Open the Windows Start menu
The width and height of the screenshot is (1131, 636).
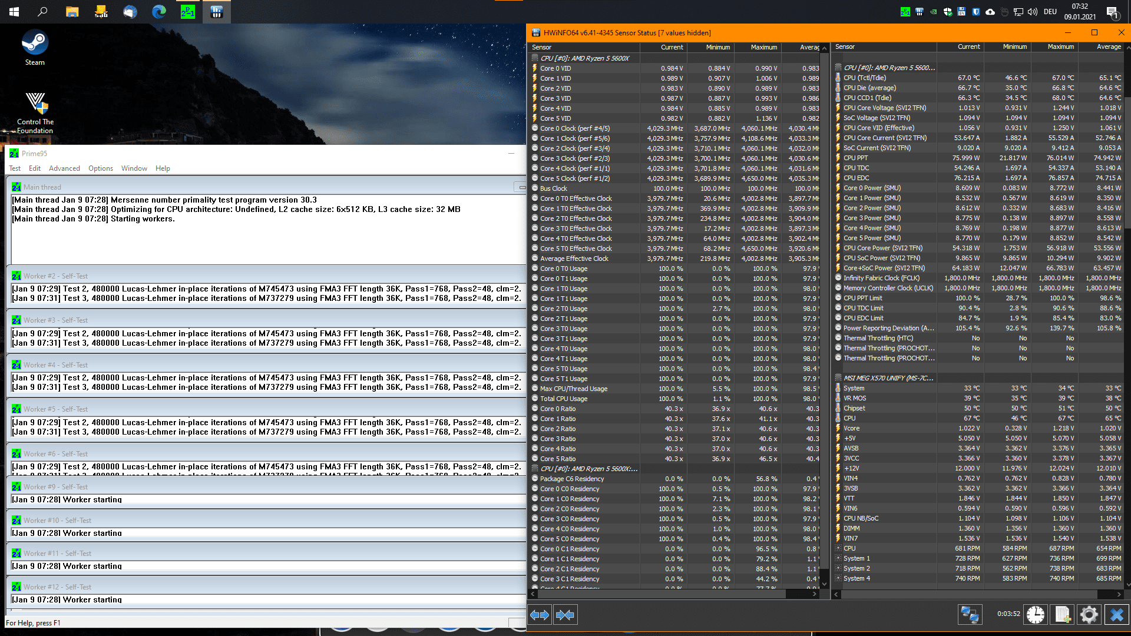click(x=14, y=12)
